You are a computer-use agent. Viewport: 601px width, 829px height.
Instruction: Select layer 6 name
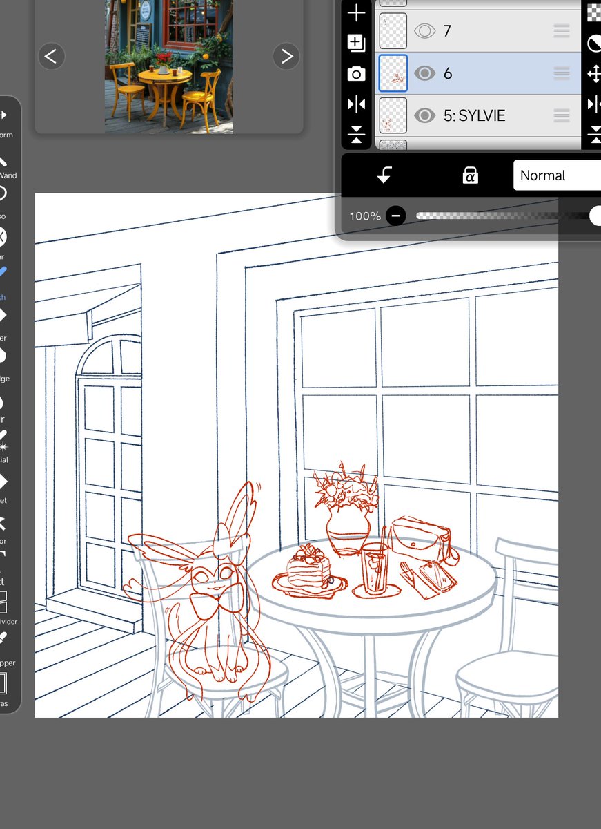pyautogui.click(x=448, y=73)
